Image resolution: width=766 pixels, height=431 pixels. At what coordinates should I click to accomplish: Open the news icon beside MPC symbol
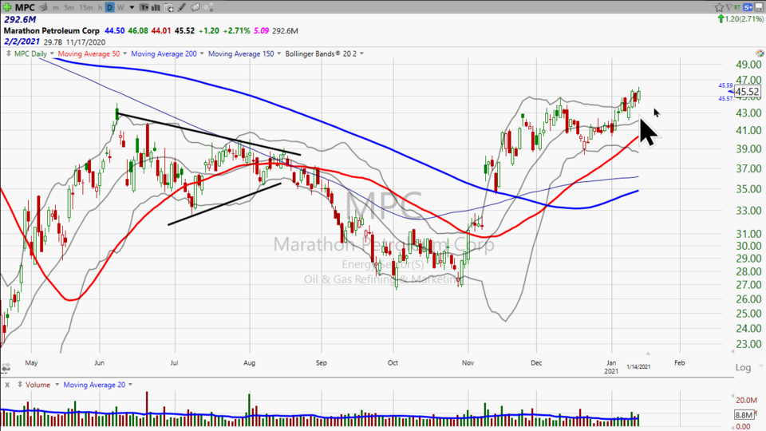tap(43, 7)
